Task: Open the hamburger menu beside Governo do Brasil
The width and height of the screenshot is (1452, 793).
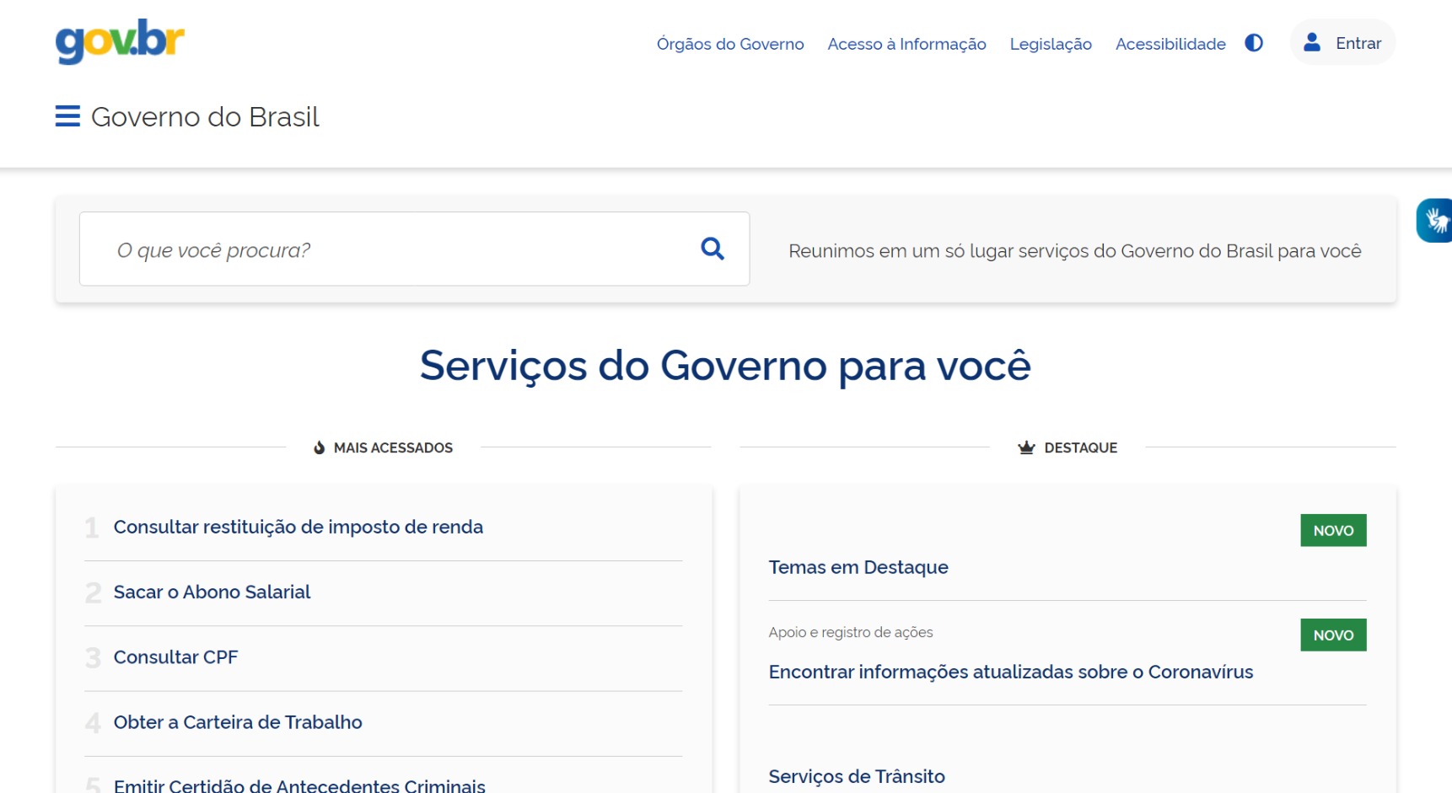Action: pos(67,116)
